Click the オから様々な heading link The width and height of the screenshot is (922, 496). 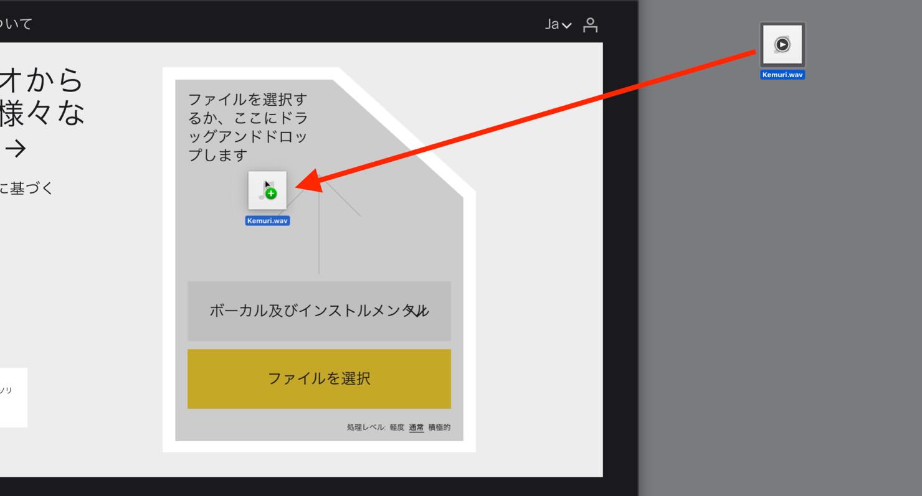(42, 96)
